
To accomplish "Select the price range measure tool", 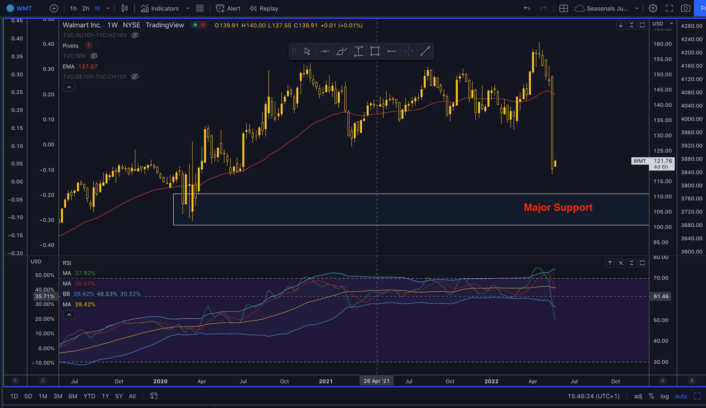I will coord(358,51).
